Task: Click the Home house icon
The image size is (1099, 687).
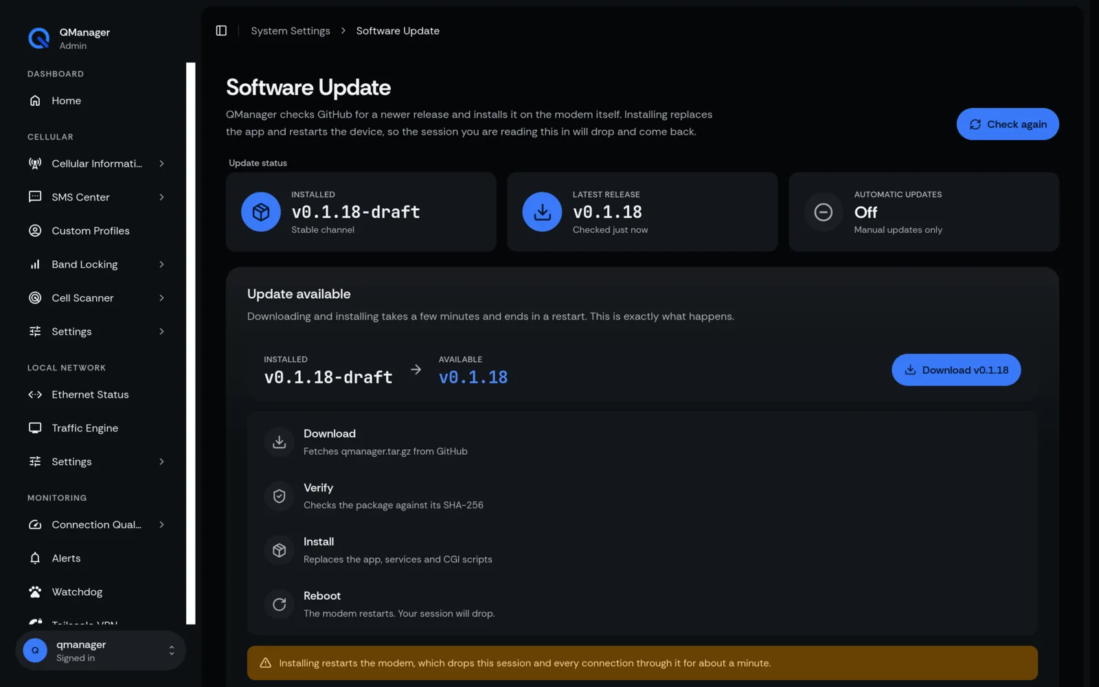Action: pyautogui.click(x=35, y=101)
